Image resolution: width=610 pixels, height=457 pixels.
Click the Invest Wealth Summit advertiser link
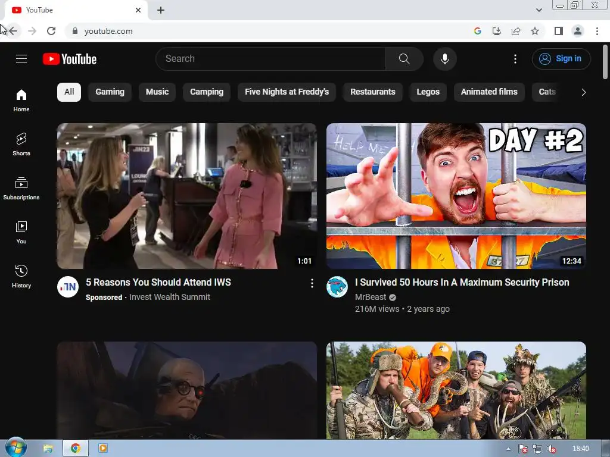click(x=170, y=298)
